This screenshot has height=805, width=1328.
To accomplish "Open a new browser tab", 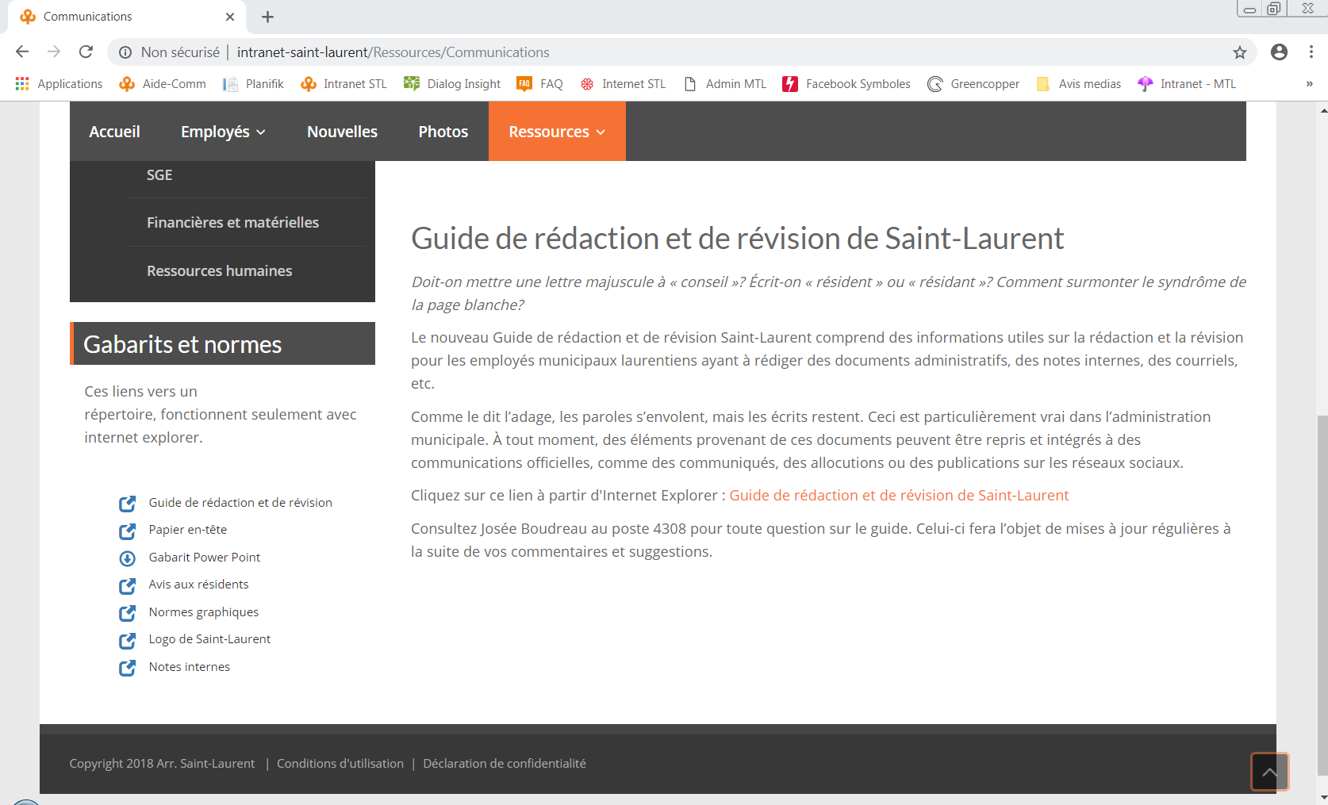I will [267, 17].
